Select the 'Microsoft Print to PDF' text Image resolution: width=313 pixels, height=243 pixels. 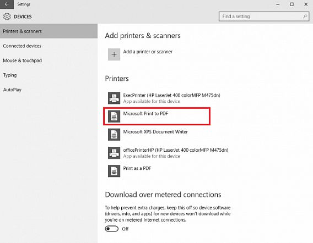[x=145, y=114]
